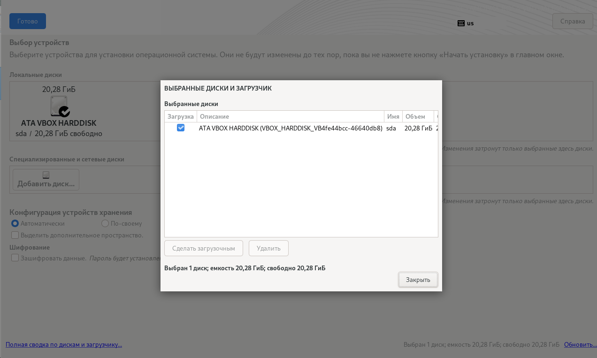Sort by the Объем column header
Viewport: 597px width, 358px height.
pyautogui.click(x=417, y=116)
